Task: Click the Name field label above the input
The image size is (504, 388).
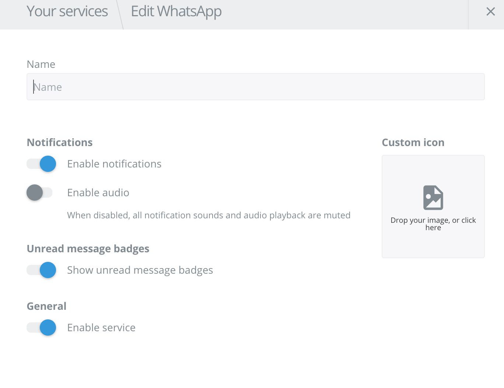Action: (41, 64)
